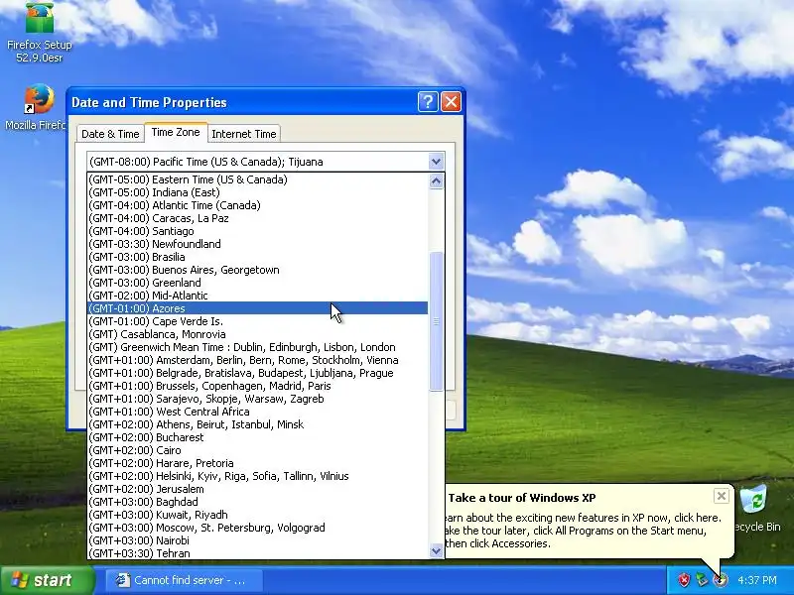Dismiss the Take a tour balloon tip
The width and height of the screenshot is (794, 595).
click(722, 496)
